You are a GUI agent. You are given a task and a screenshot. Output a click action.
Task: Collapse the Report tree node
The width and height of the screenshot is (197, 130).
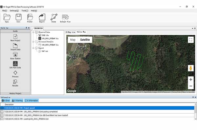(x=33, y=48)
